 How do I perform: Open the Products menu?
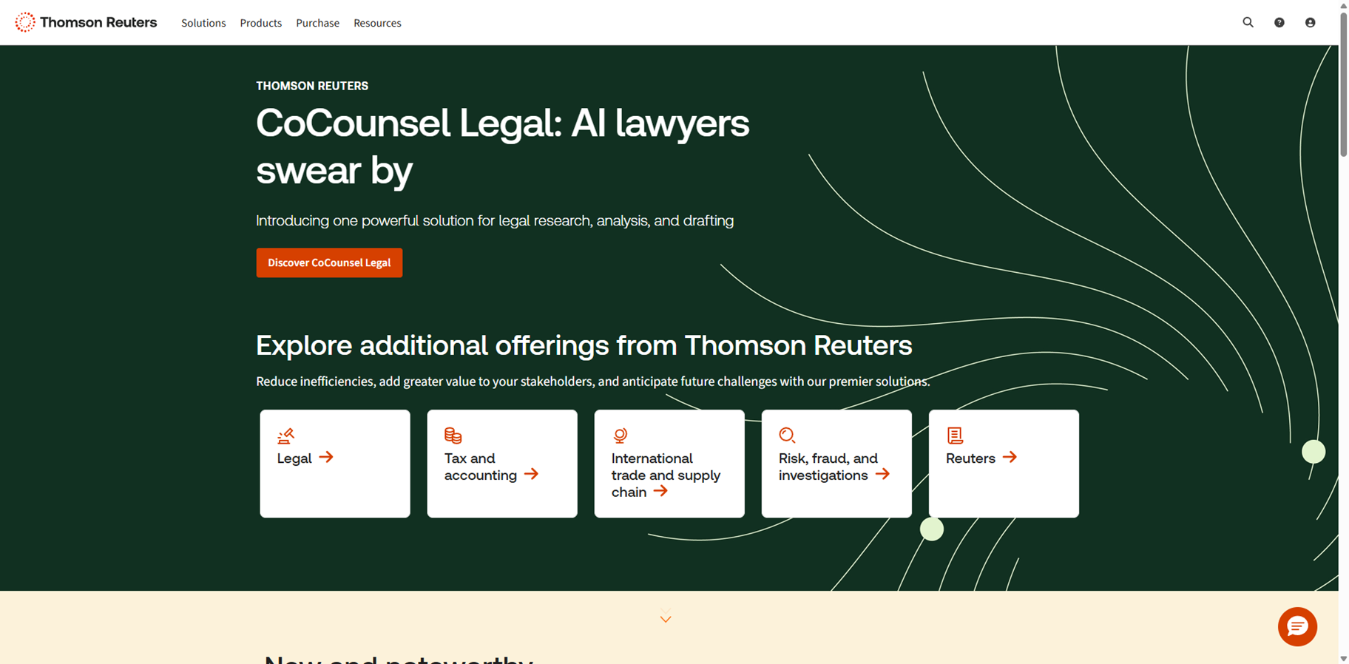tap(260, 23)
